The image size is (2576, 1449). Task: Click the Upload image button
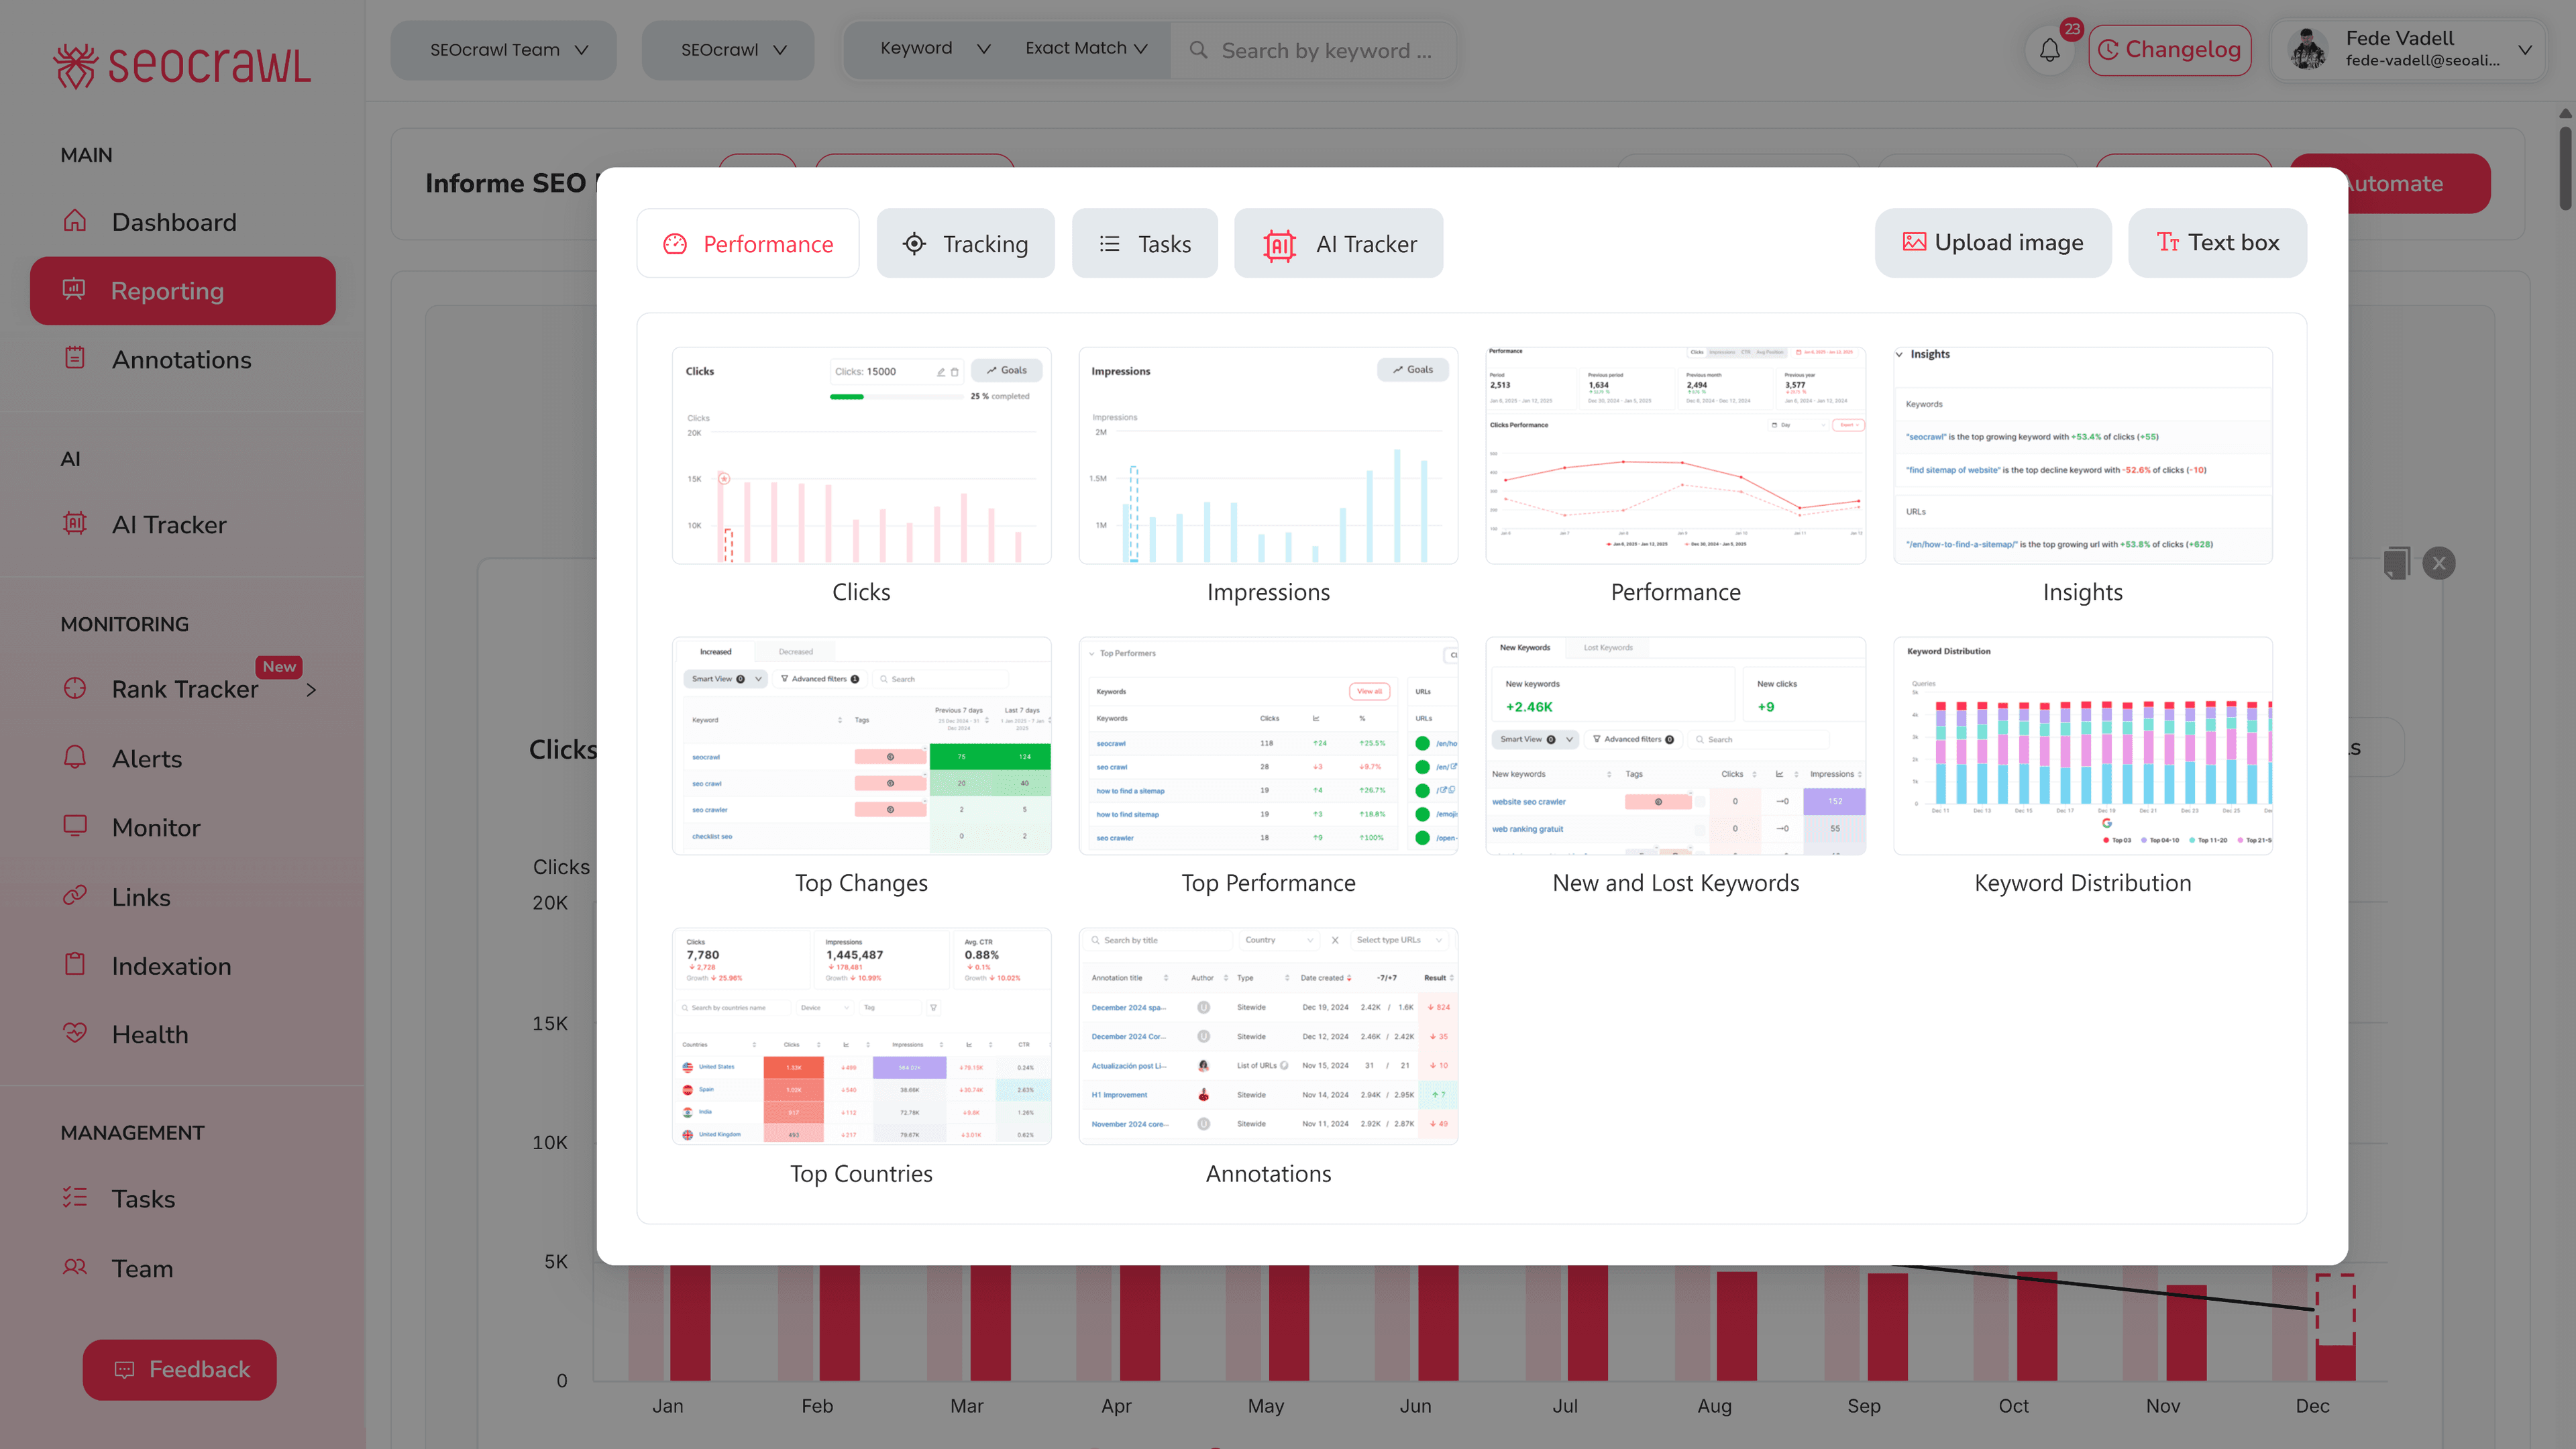[x=1993, y=242]
